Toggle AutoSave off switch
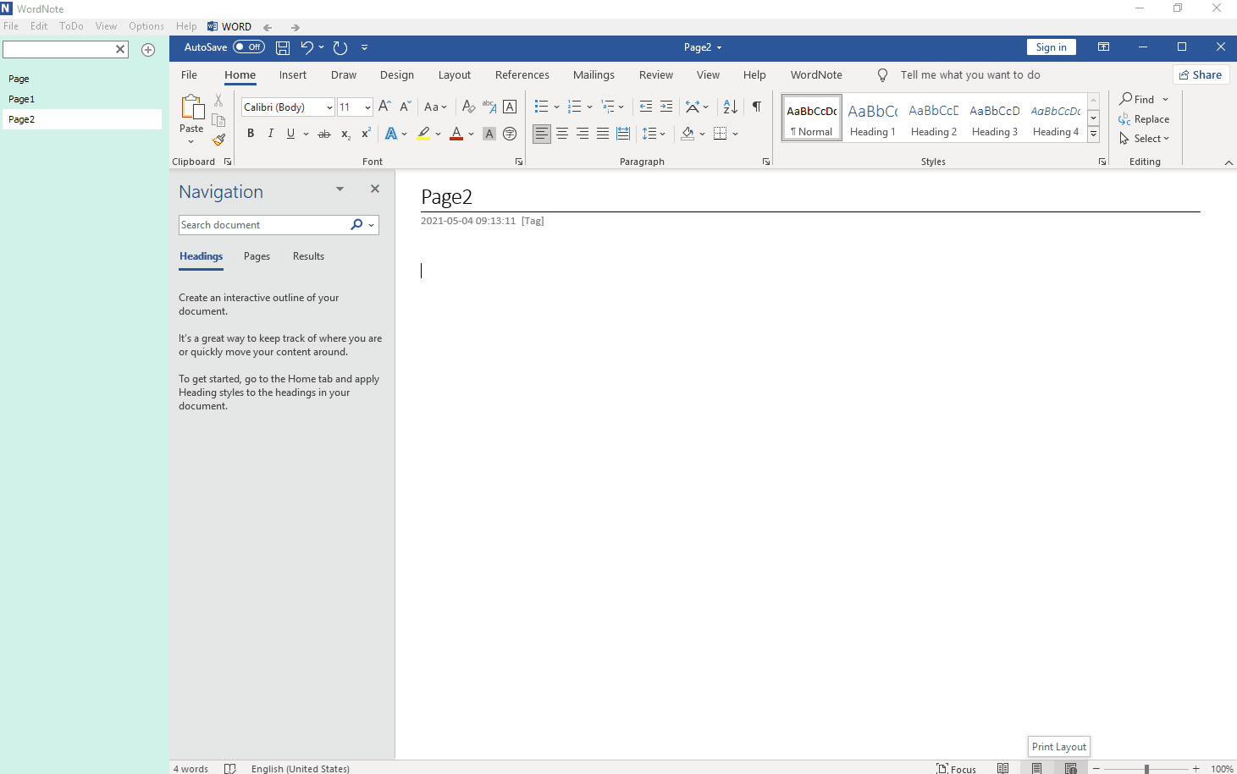The image size is (1237, 774). click(248, 47)
